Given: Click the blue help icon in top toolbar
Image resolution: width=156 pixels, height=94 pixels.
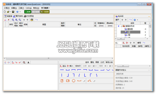Looking at the screenshot, I should tap(17, 12).
